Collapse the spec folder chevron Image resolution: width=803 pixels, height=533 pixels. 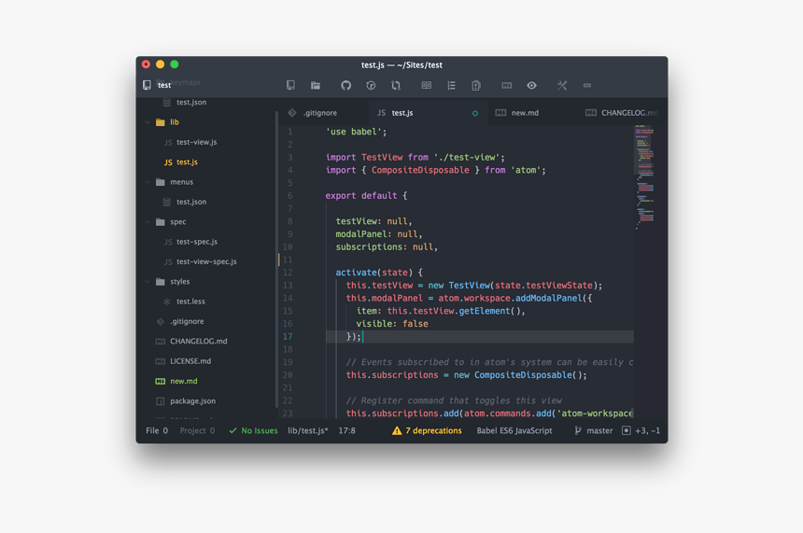coord(148,222)
